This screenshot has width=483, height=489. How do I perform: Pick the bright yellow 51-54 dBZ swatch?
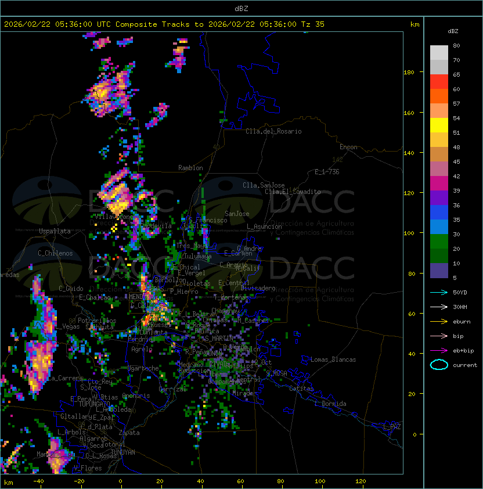click(439, 125)
